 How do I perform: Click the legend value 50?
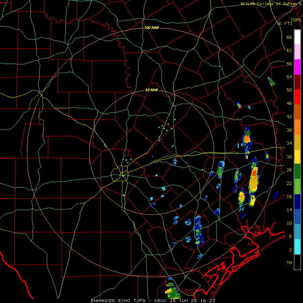click(x=289, y=90)
